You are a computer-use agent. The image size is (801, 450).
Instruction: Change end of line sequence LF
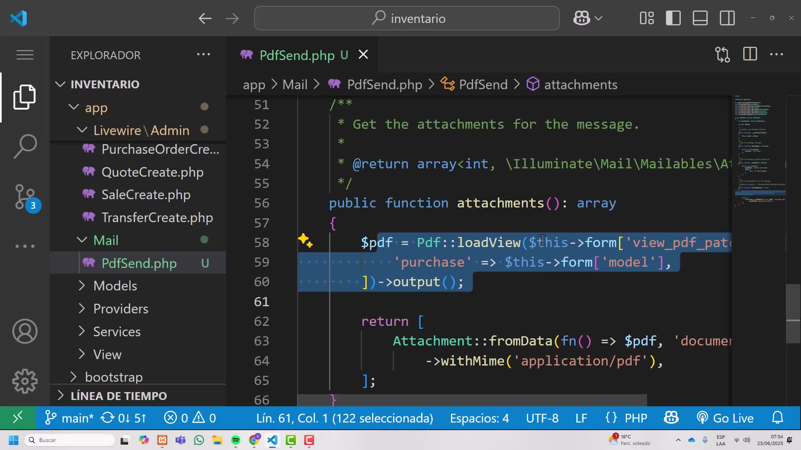581,418
